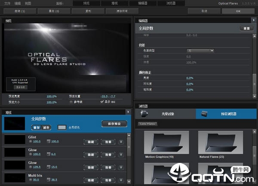Open the 编辑 menu
Viewport: 258px width, 186px height.
point(18,3)
